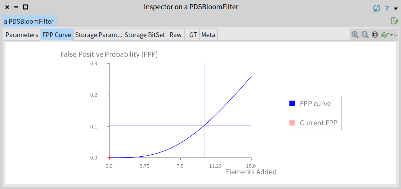Viewport: 401px width, 189px height.
Task: Open the Raw tab
Action: pos(176,35)
